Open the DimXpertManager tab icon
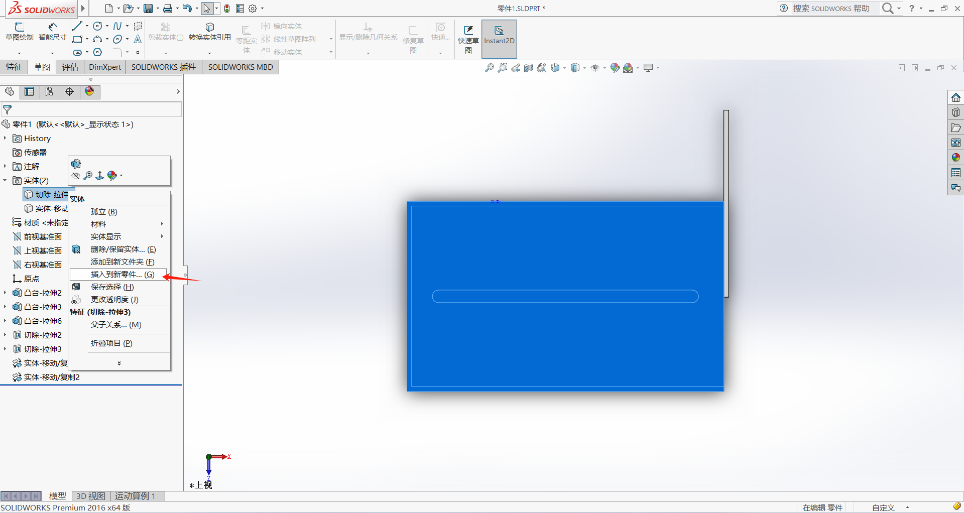The width and height of the screenshot is (964, 513). (x=69, y=91)
